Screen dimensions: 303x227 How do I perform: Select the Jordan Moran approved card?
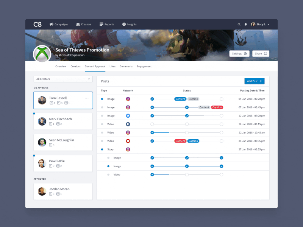[63, 191]
